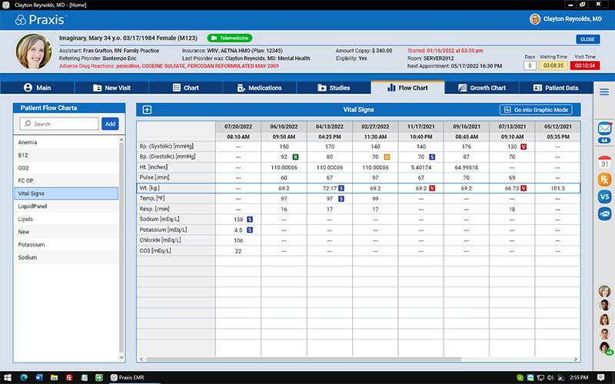Viewport: 615px width, 384px height.
Task: Open the calendar icon showing 31
Action: (604, 163)
